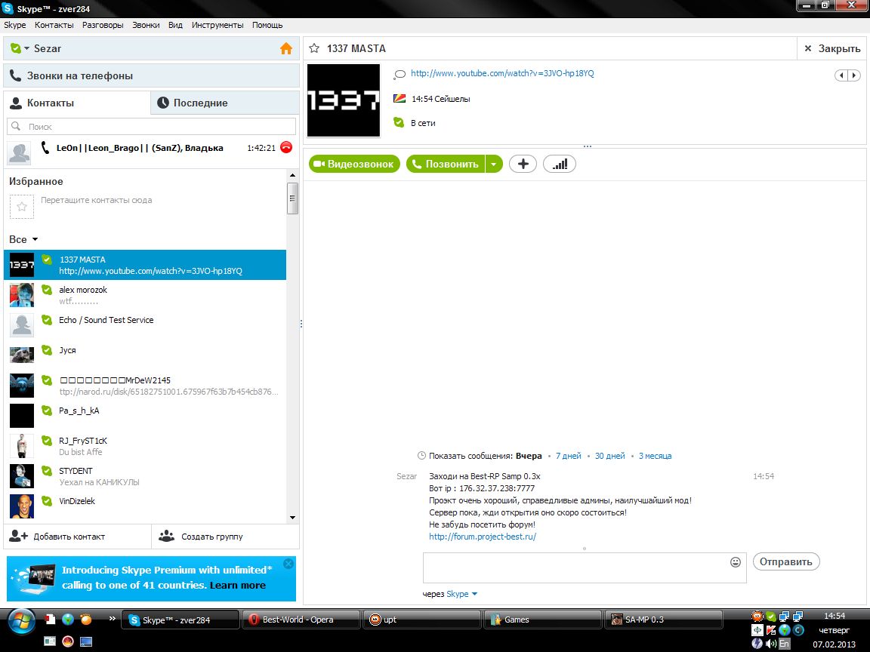
Task: Expand the Позвонить call options arrow
Action: pos(494,164)
